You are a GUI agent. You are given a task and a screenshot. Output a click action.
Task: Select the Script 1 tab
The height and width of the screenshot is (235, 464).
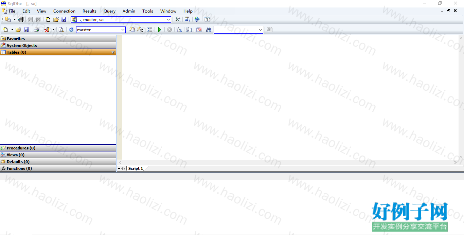coord(136,168)
